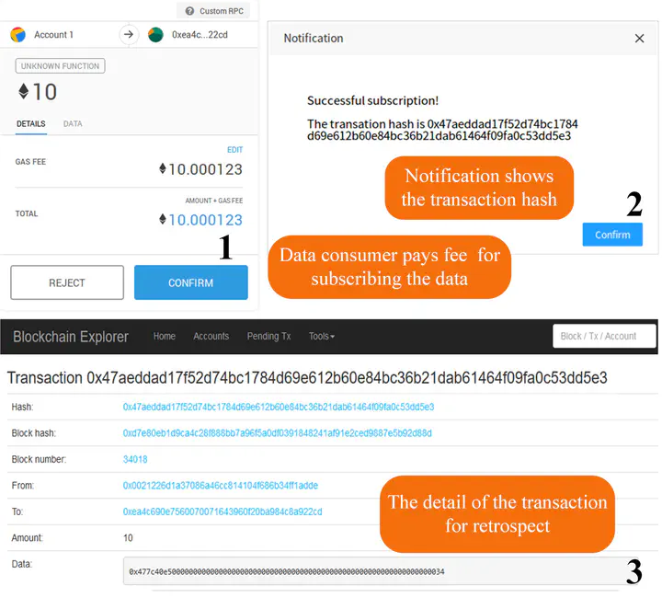The height and width of the screenshot is (609, 662).
Task: Click Confirm in the Notification dialog
Action: click(611, 235)
